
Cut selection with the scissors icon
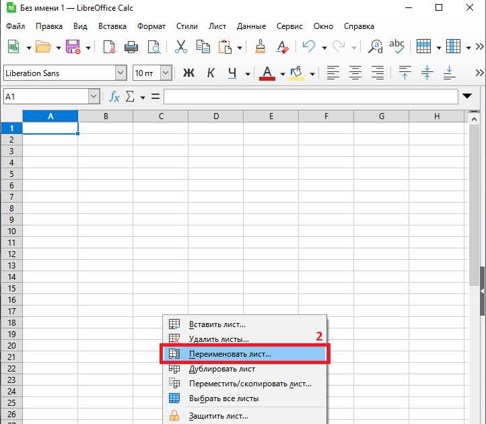(180, 47)
